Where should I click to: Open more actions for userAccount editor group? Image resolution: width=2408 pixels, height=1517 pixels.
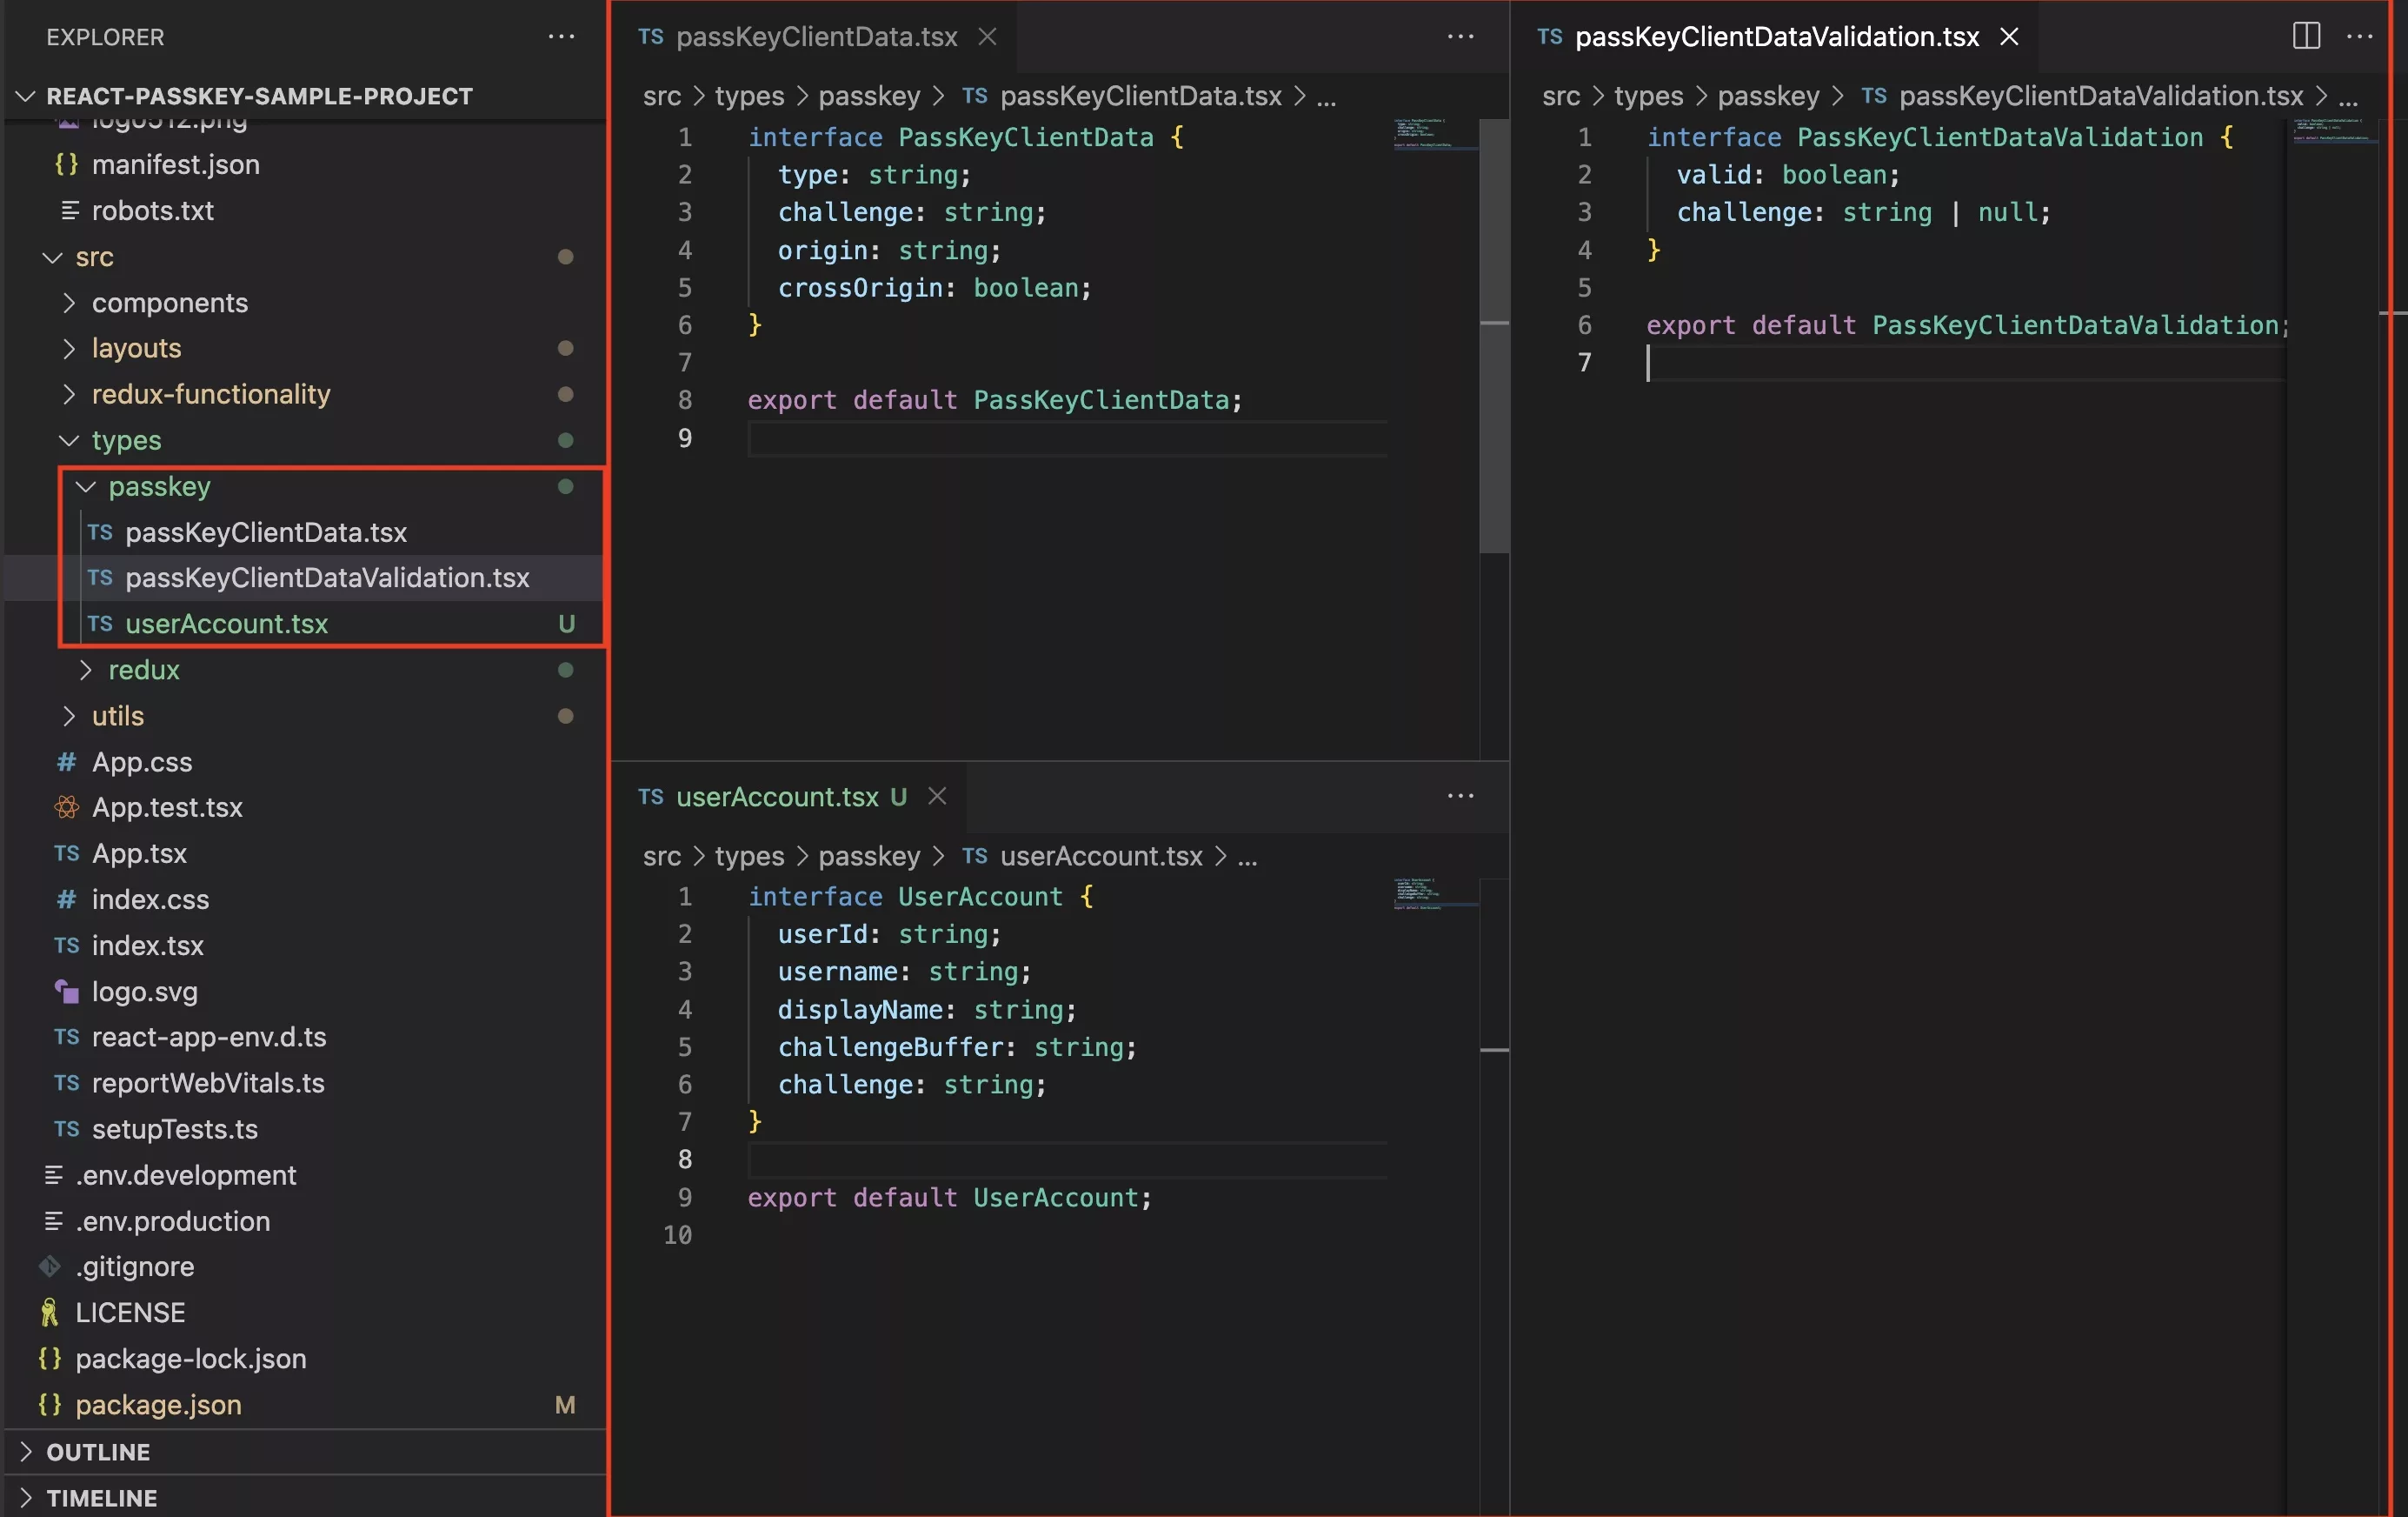(x=1460, y=797)
